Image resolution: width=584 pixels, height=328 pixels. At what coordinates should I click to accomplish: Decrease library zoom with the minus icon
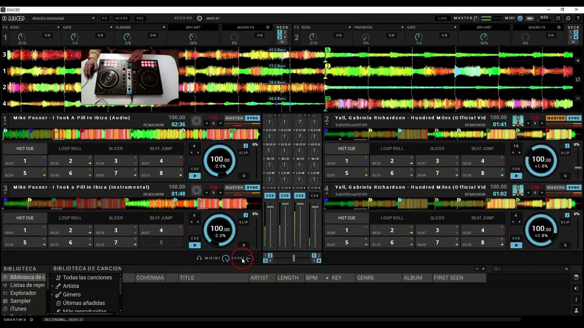coord(477,269)
